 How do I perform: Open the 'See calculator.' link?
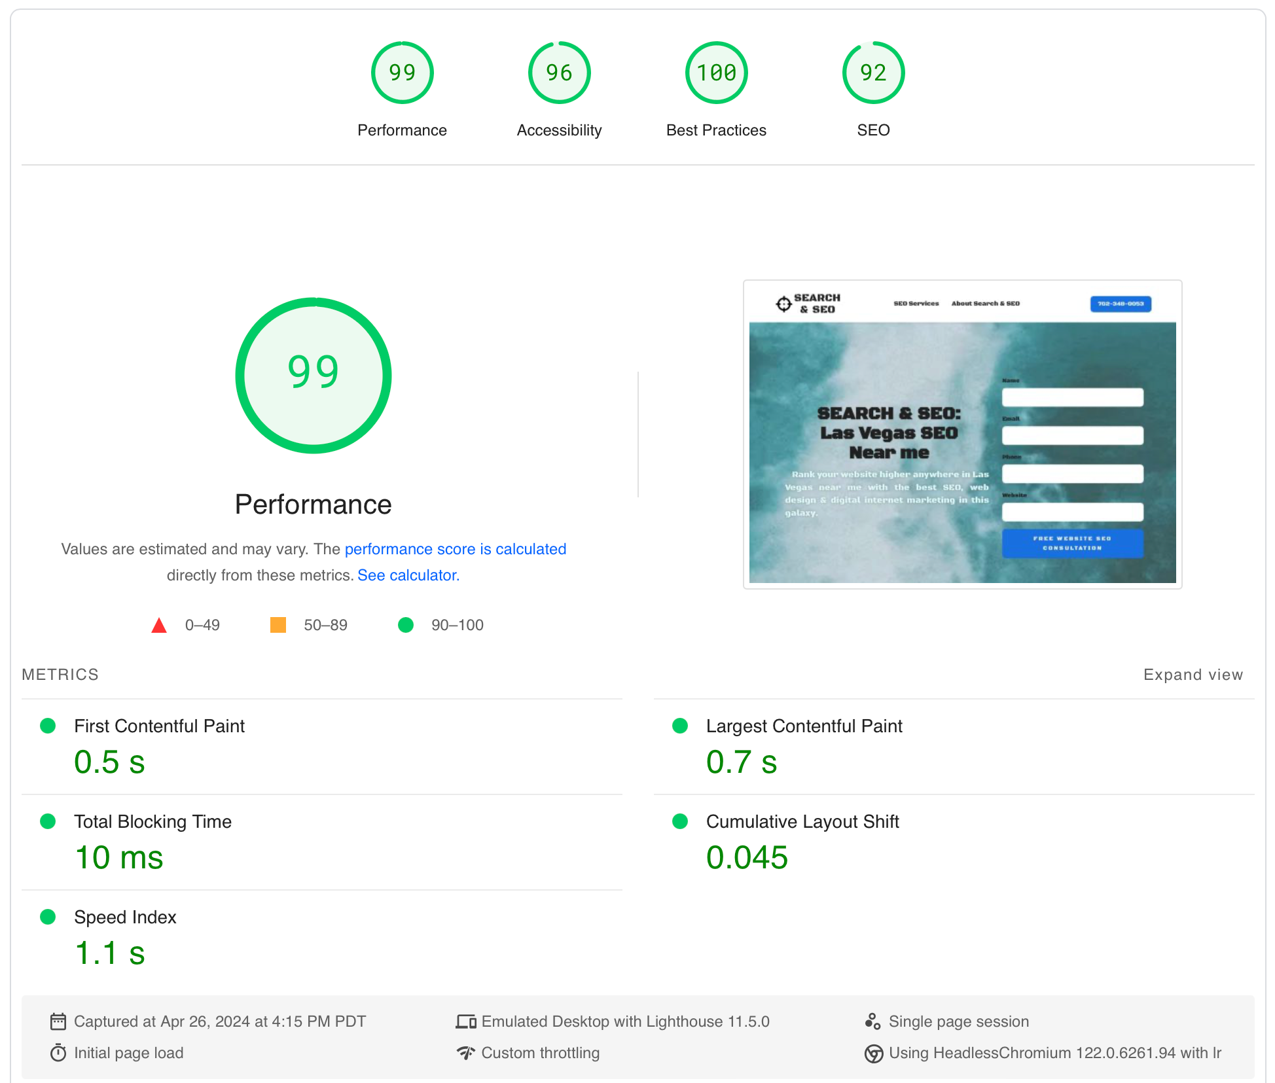point(408,575)
